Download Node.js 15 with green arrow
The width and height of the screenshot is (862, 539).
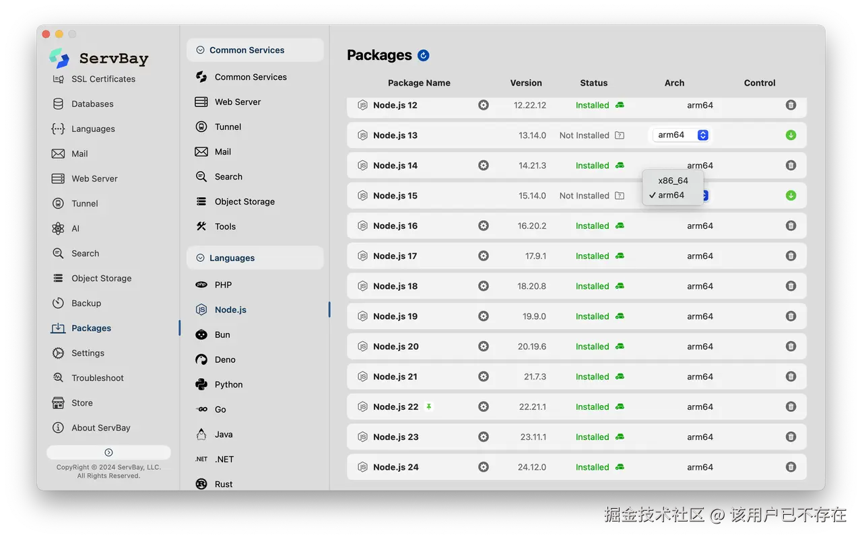pyautogui.click(x=791, y=196)
